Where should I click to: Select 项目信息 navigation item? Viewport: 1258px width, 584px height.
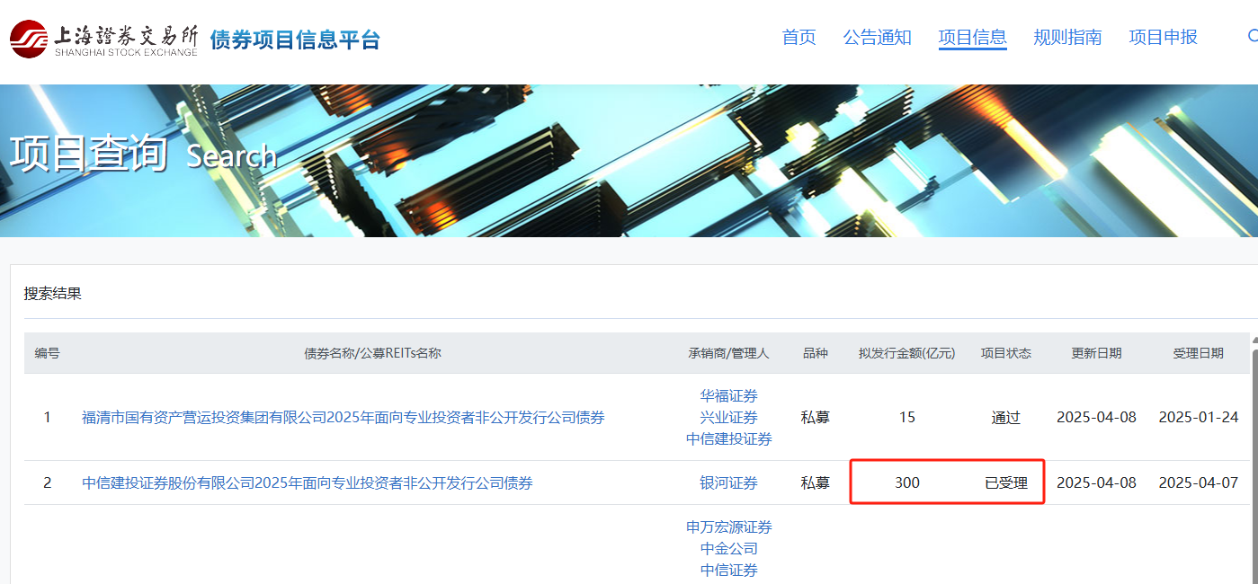point(972,37)
